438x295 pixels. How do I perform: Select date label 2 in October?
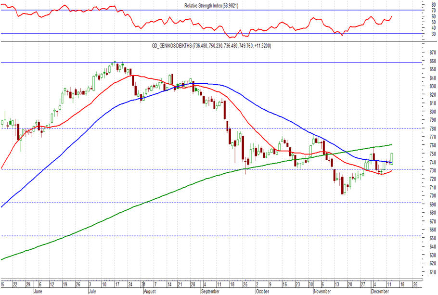point(257,285)
